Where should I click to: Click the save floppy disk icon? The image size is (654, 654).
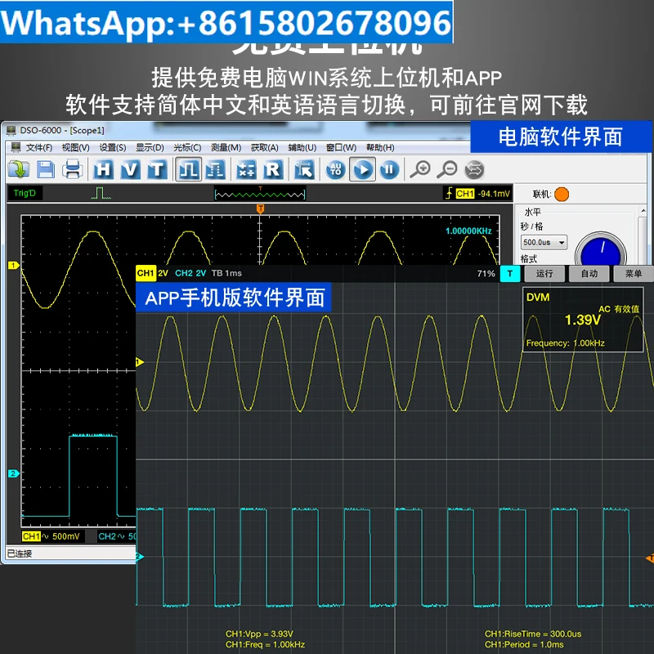[46, 170]
